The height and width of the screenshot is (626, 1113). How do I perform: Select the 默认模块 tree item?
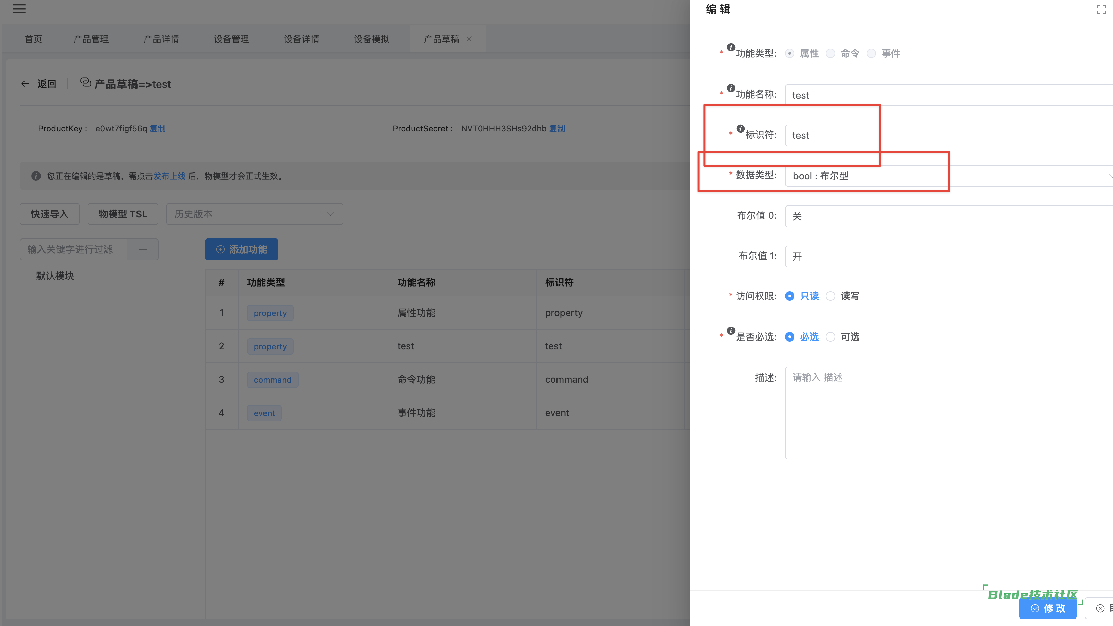[x=55, y=276]
